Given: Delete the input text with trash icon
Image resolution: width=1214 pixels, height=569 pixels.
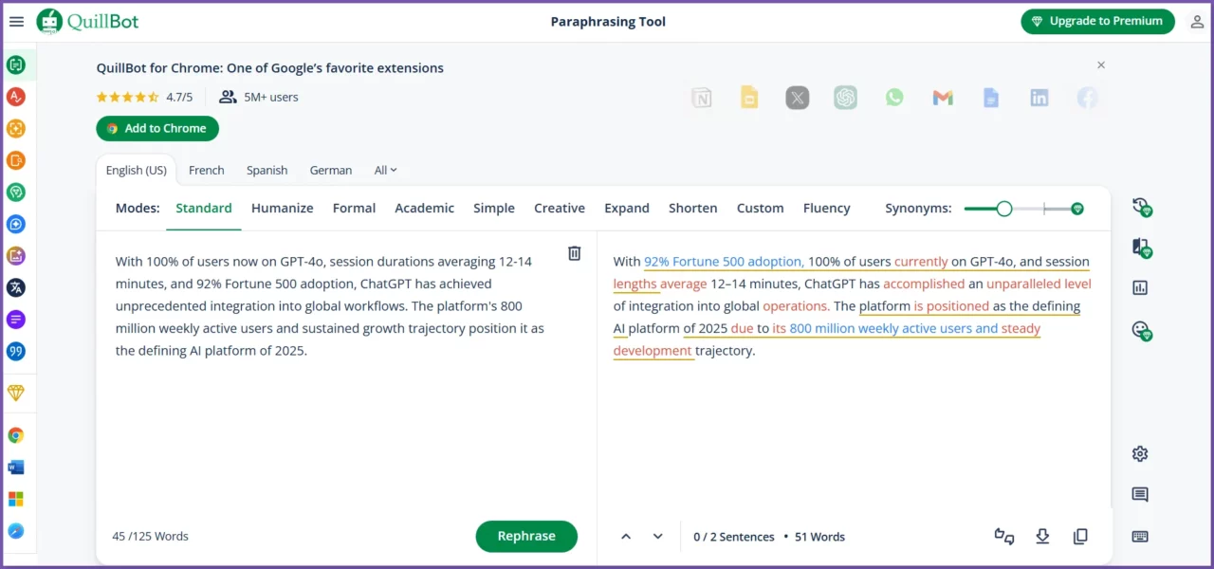Looking at the screenshot, I should 574,253.
